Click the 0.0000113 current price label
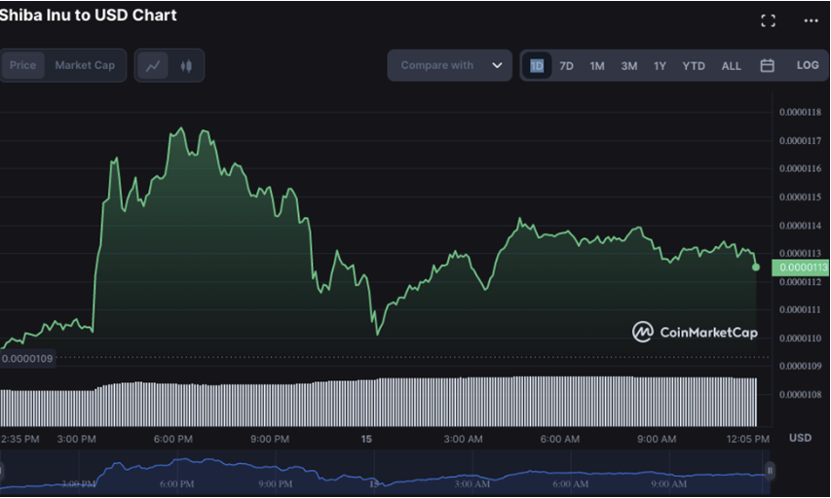Screen dimensions: 831x498 (x=802, y=267)
